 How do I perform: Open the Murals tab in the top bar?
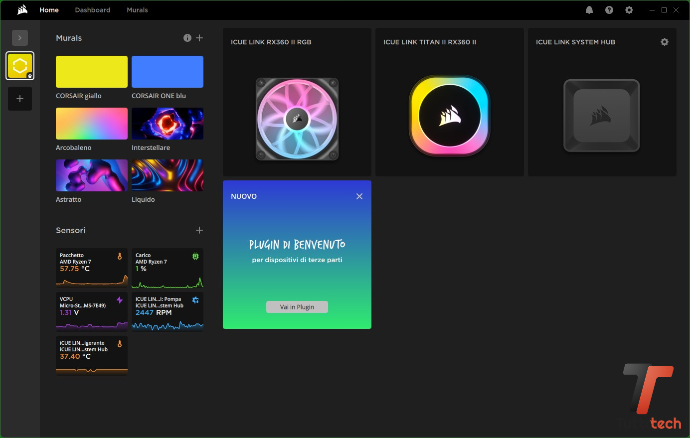(137, 10)
